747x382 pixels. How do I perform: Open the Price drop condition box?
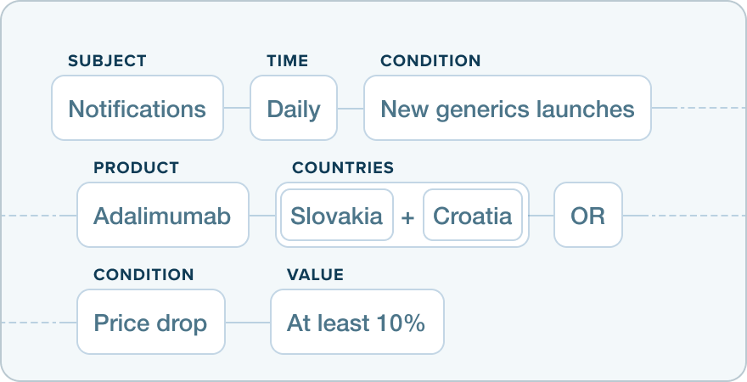click(150, 323)
